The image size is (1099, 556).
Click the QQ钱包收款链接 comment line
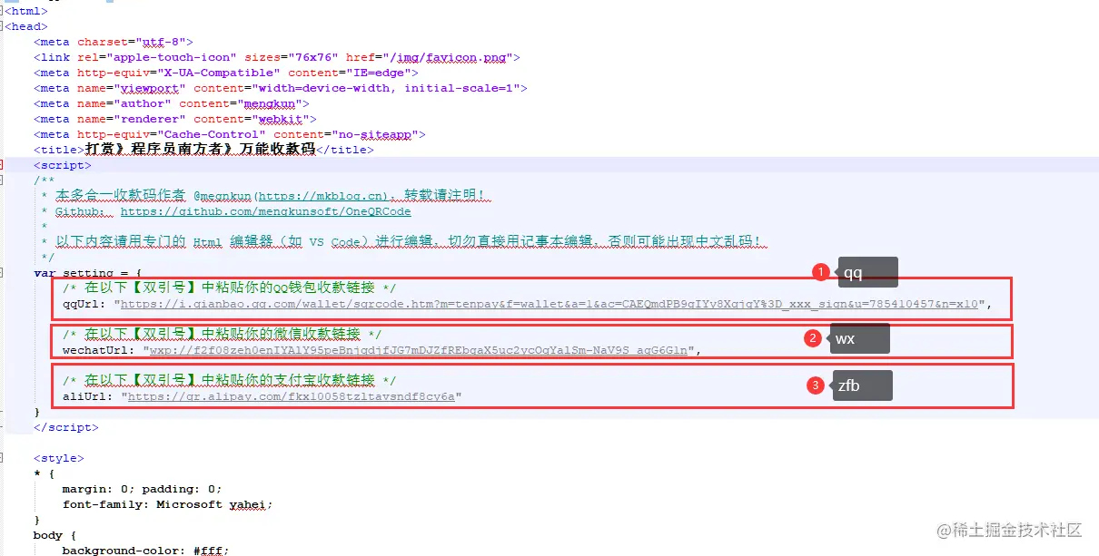pos(229,288)
